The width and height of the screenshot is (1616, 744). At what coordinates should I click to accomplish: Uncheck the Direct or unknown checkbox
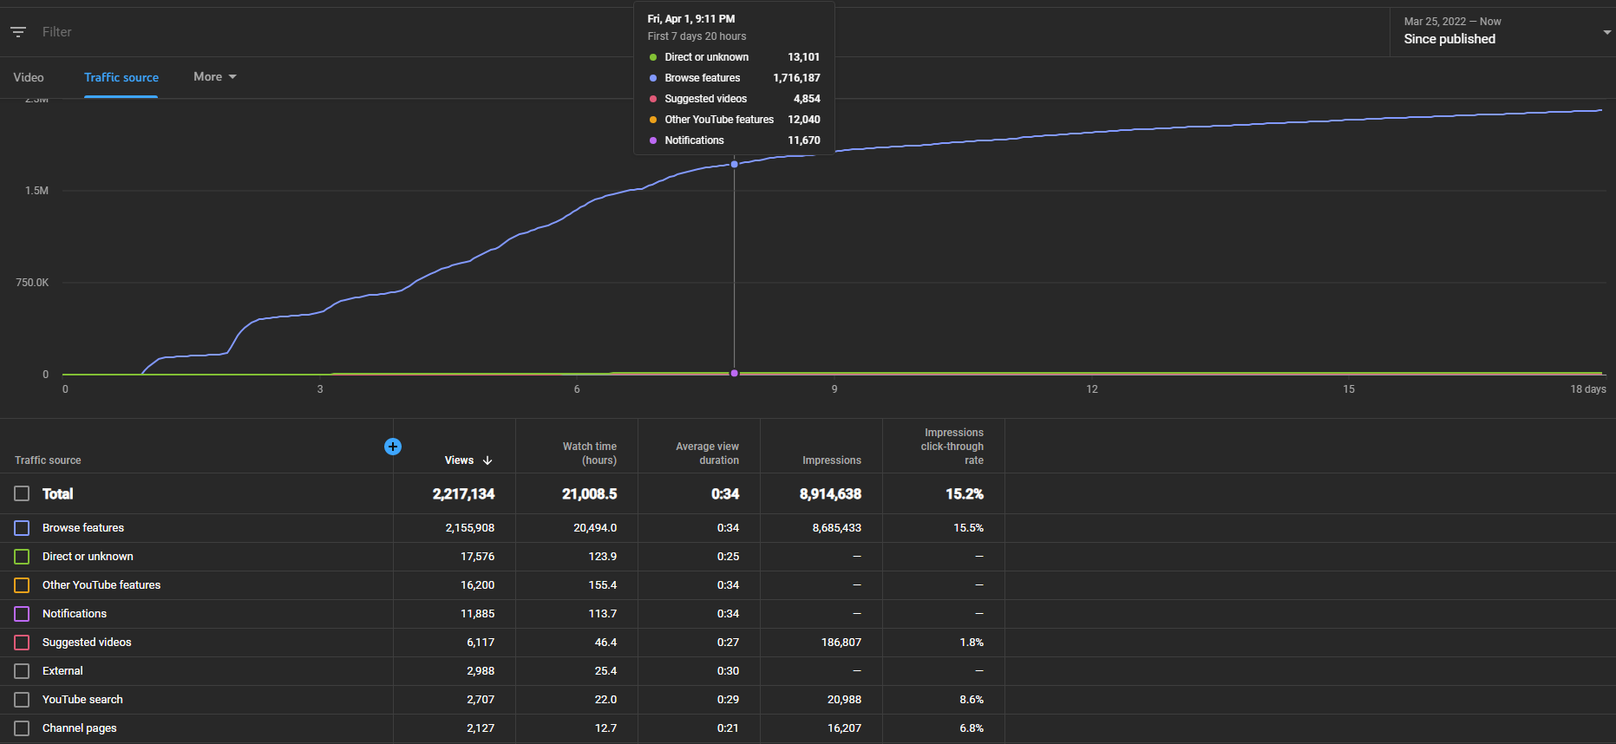click(22, 557)
